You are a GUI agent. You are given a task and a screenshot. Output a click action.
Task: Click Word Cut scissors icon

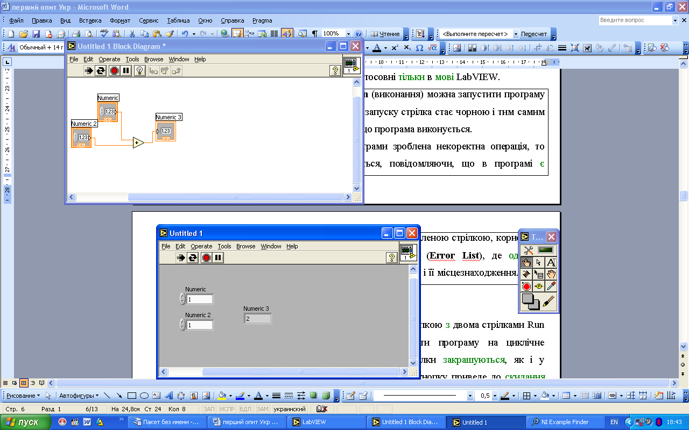(x=132, y=34)
